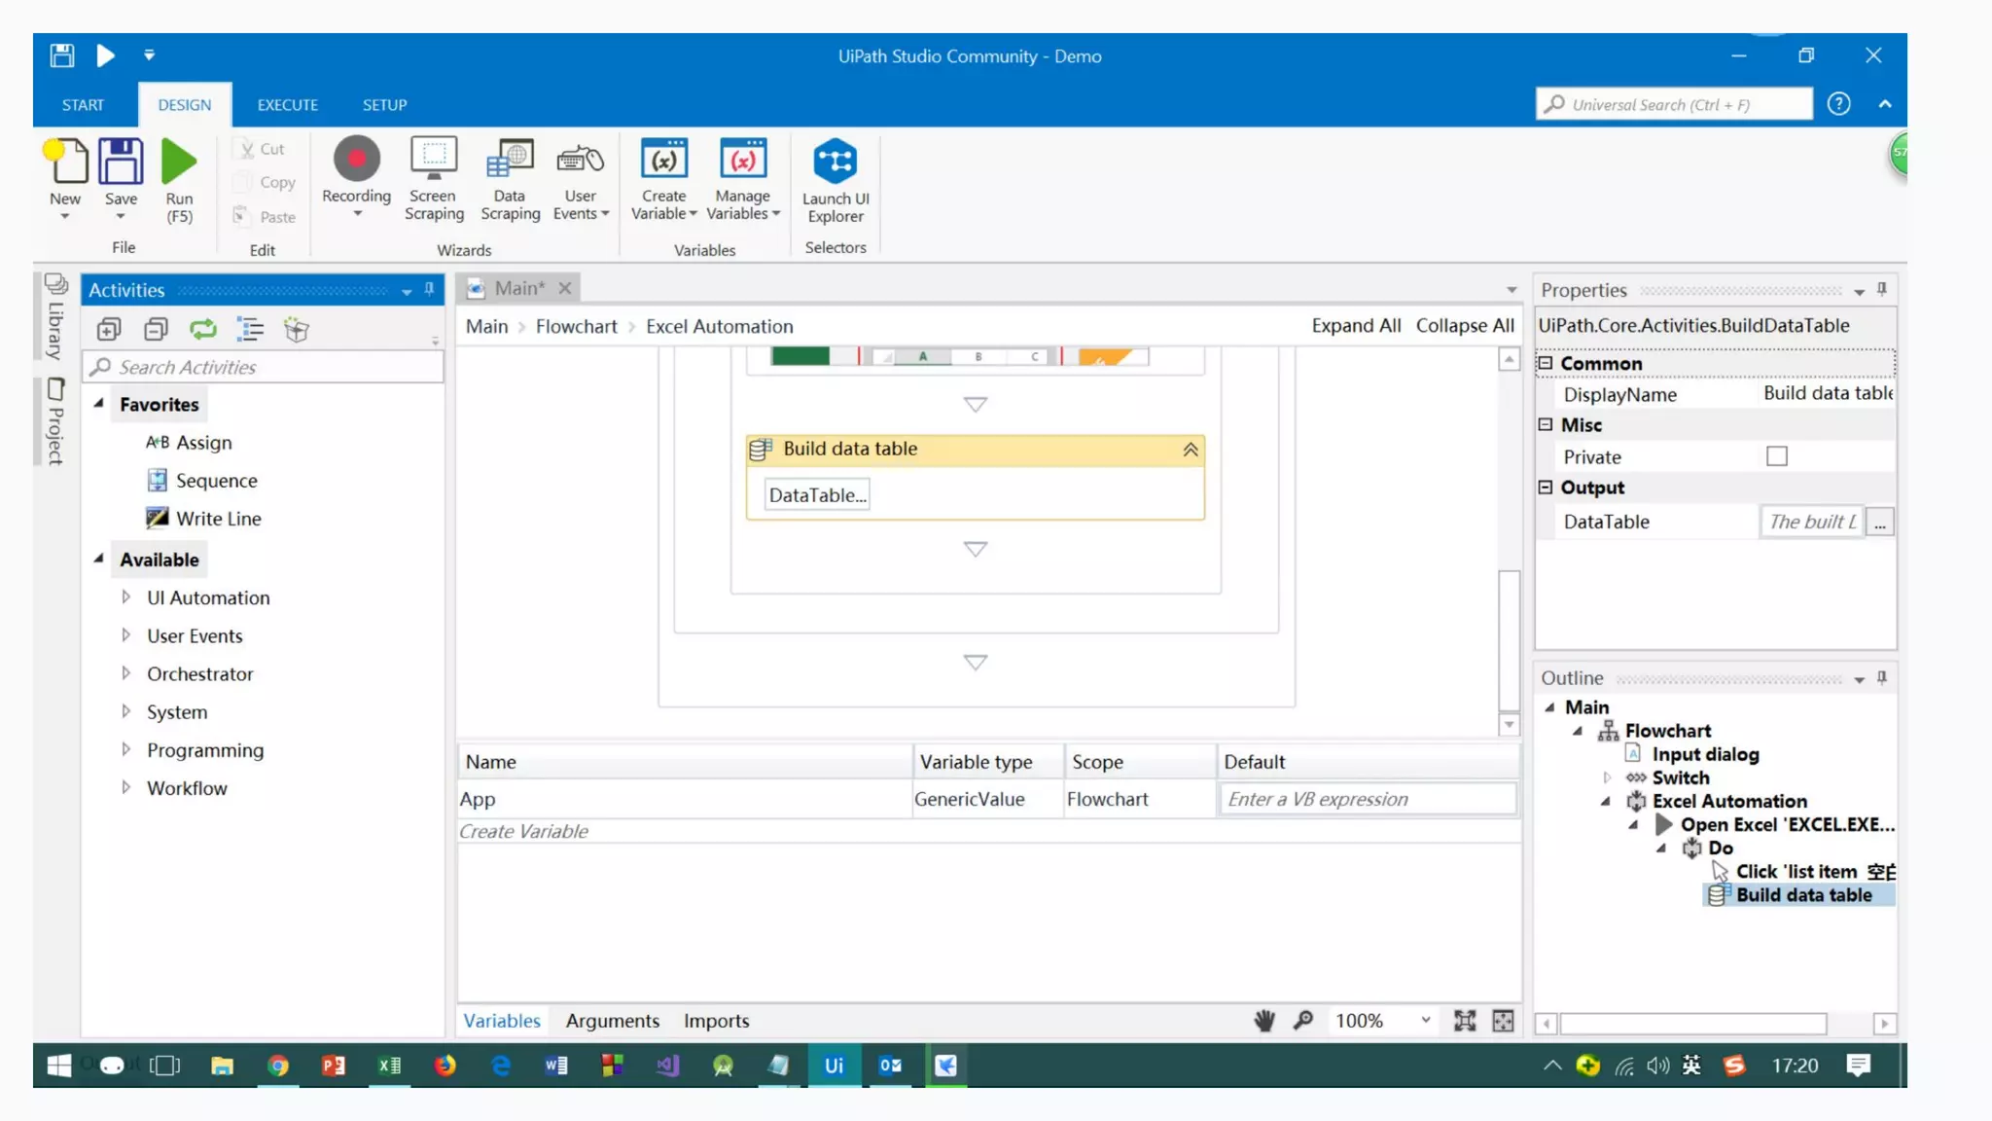Viewport: 1992px width, 1121px height.
Task: Collapse the Output property group
Action: click(1545, 488)
